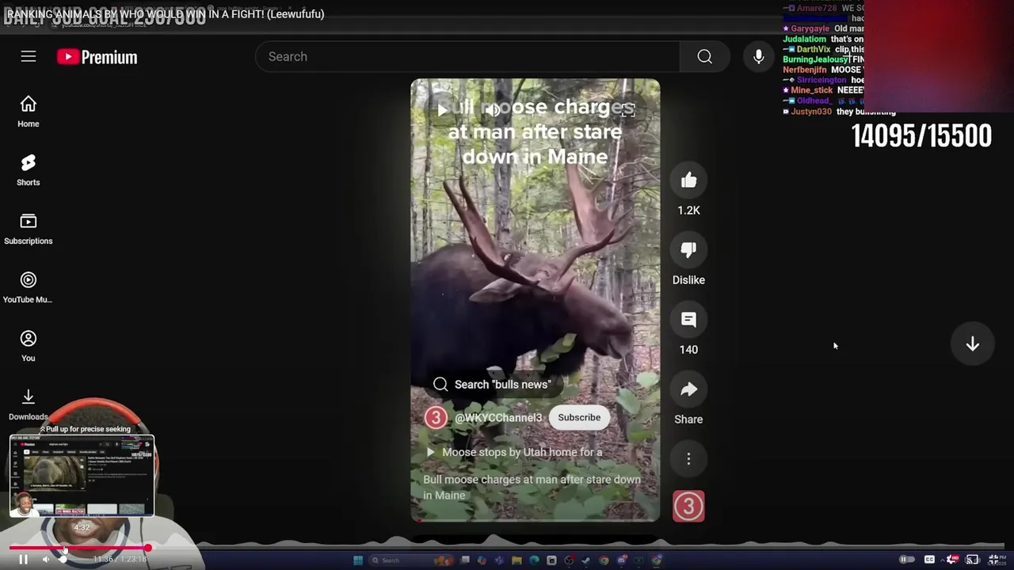Image resolution: width=1014 pixels, height=570 pixels.
Task: Click the WKYC channel avatar
Action: click(436, 417)
